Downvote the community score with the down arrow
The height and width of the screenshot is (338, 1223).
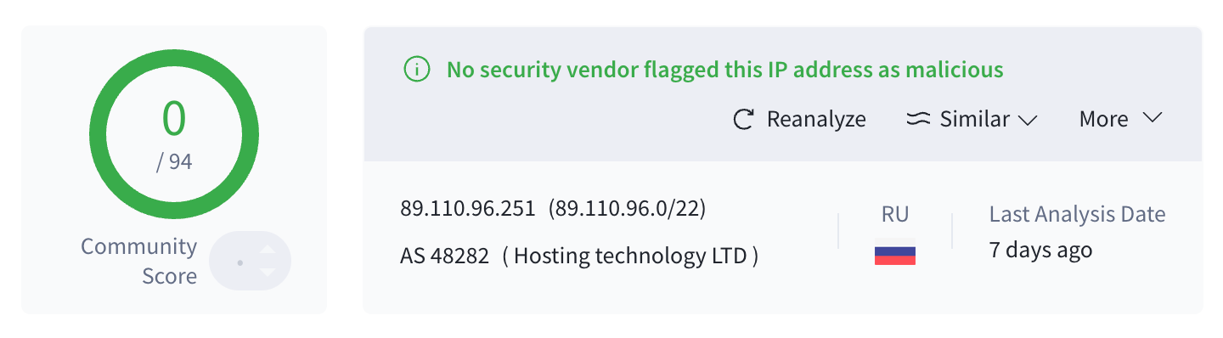click(267, 272)
